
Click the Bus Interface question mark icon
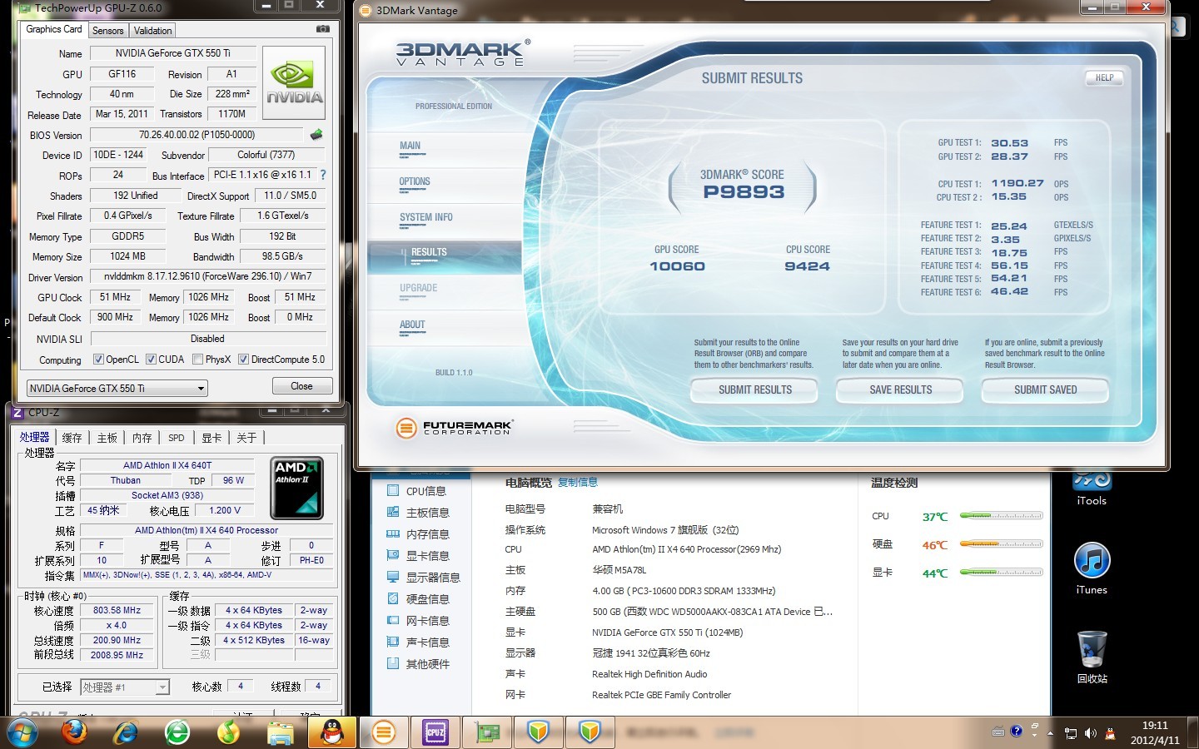point(323,175)
